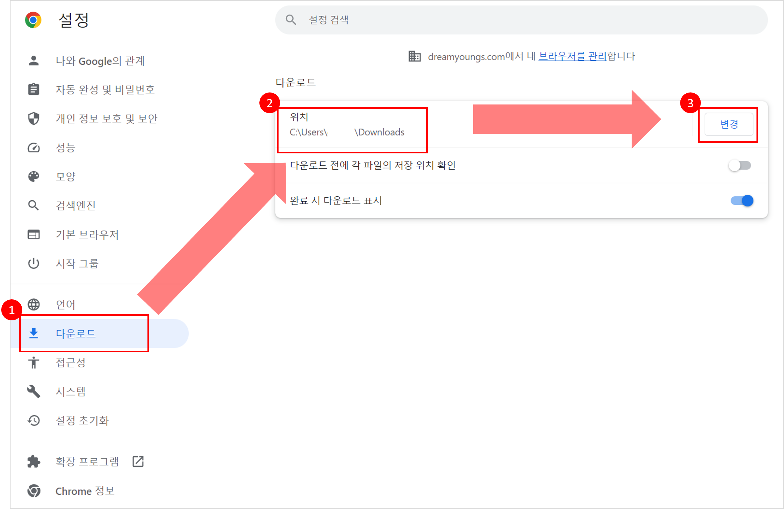This screenshot has width=784, height=509.
Task: Enable 다운로드 전에 각 파일의 저장 위치 확인 toggle
Action: (x=739, y=165)
